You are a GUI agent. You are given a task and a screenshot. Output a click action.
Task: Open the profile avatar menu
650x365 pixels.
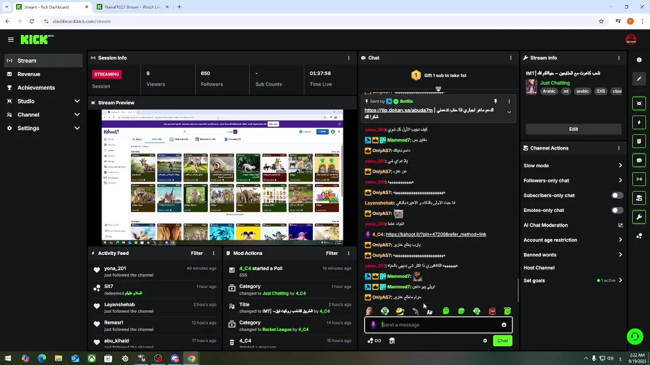[x=631, y=40]
